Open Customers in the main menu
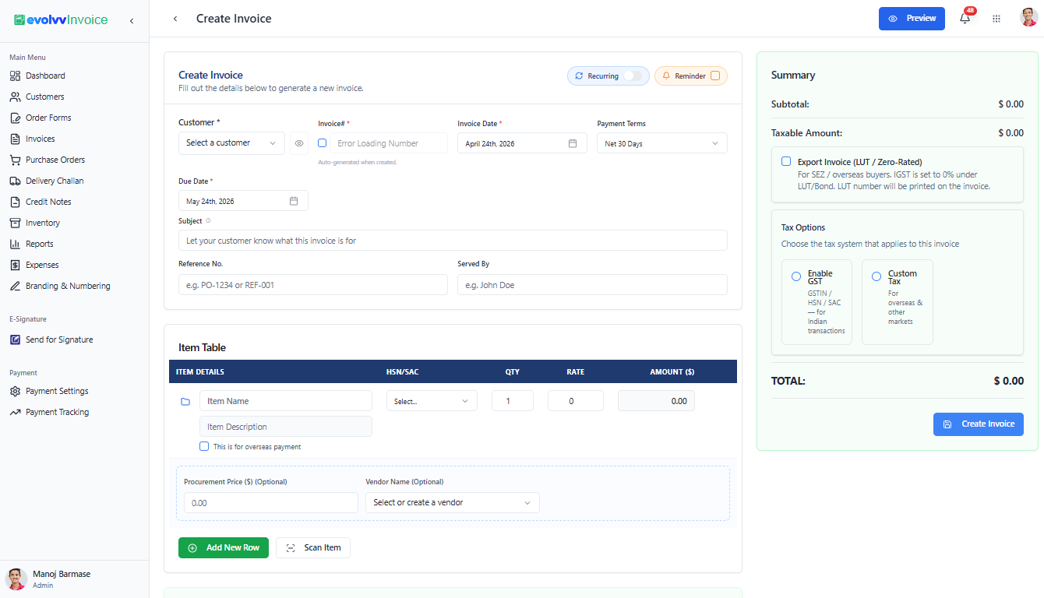The width and height of the screenshot is (1044, 598). (44, 97)
